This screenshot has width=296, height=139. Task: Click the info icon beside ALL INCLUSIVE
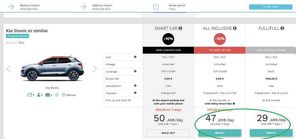(235, 28)
